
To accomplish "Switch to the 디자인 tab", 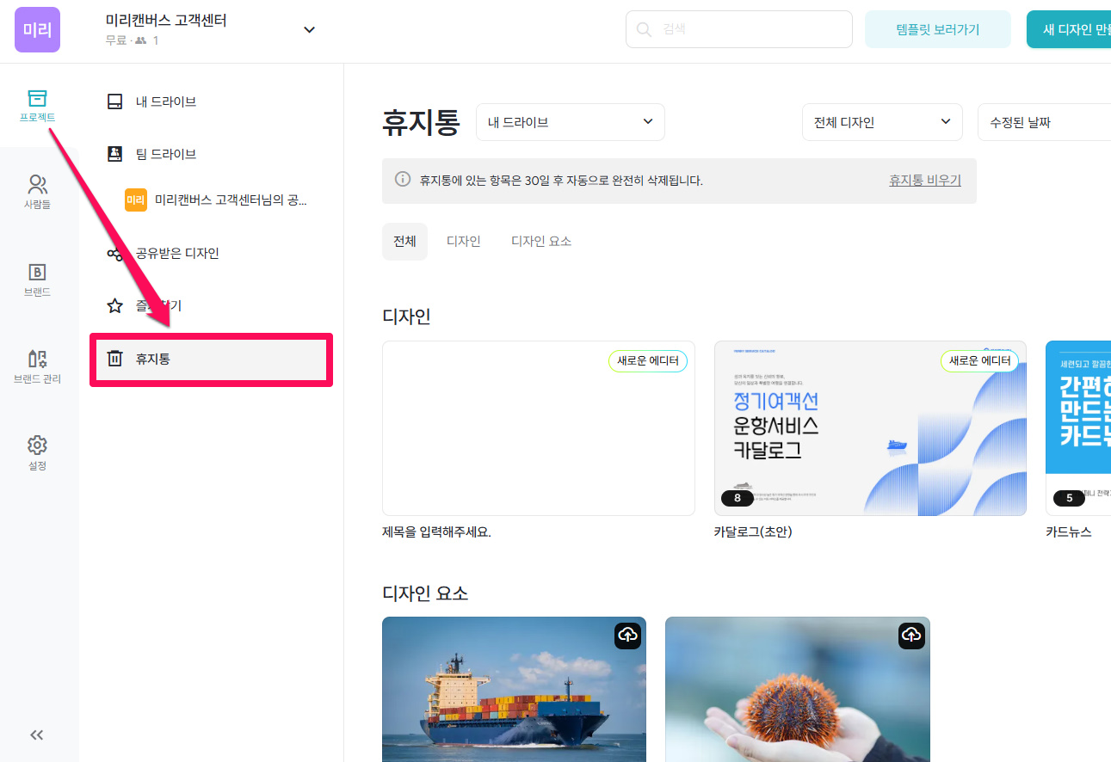I will [x=463, y=242].
